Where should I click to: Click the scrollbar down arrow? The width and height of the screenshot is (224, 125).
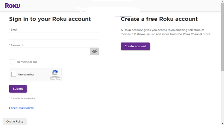(x=222, y=123)
